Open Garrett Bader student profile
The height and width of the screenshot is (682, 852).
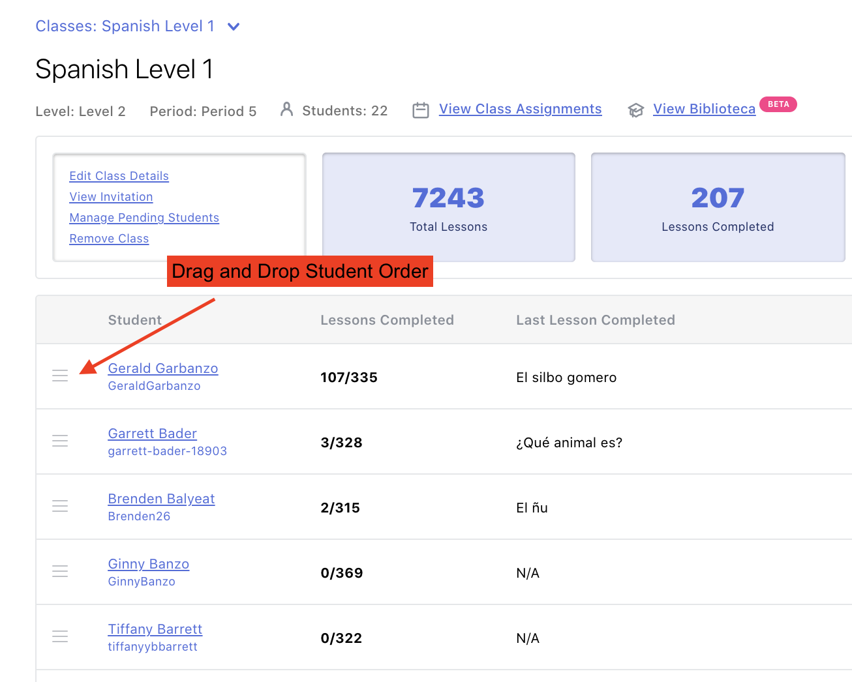(152, 434)
